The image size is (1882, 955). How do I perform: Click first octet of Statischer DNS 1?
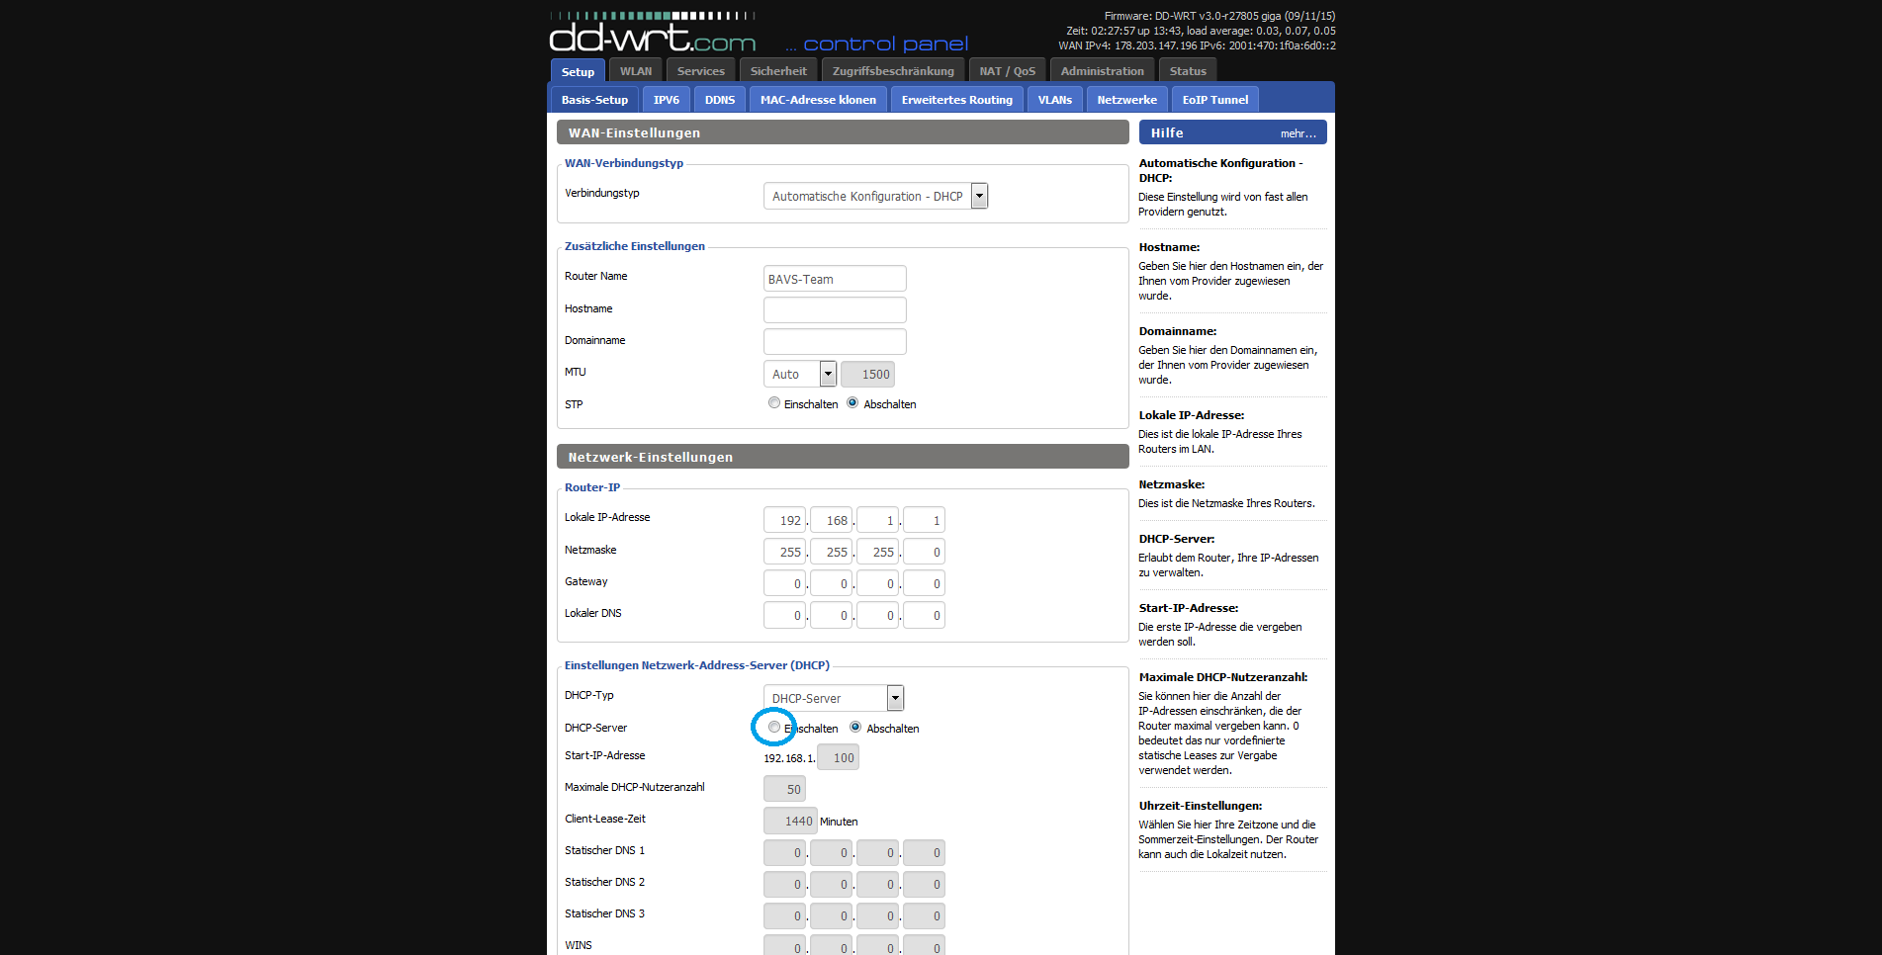click(x=785, y=852)
